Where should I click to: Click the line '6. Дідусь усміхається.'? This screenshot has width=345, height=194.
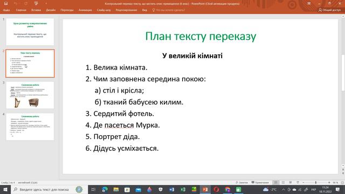point(122,148)
